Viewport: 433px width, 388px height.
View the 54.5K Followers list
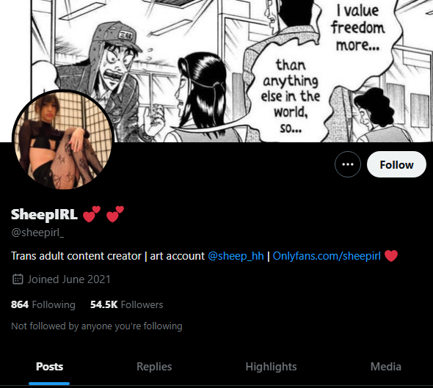click(x=127, y=304)
